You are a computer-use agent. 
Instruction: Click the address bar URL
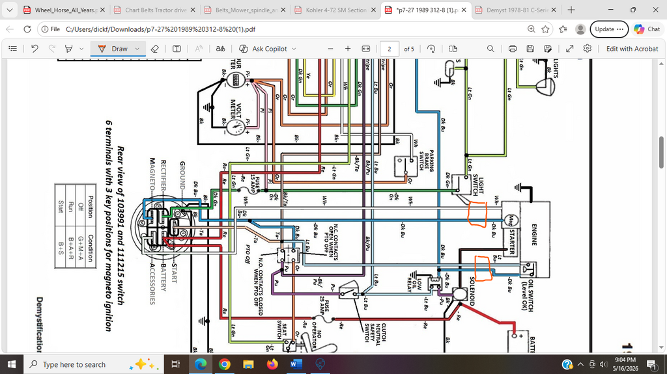point(160,29)
